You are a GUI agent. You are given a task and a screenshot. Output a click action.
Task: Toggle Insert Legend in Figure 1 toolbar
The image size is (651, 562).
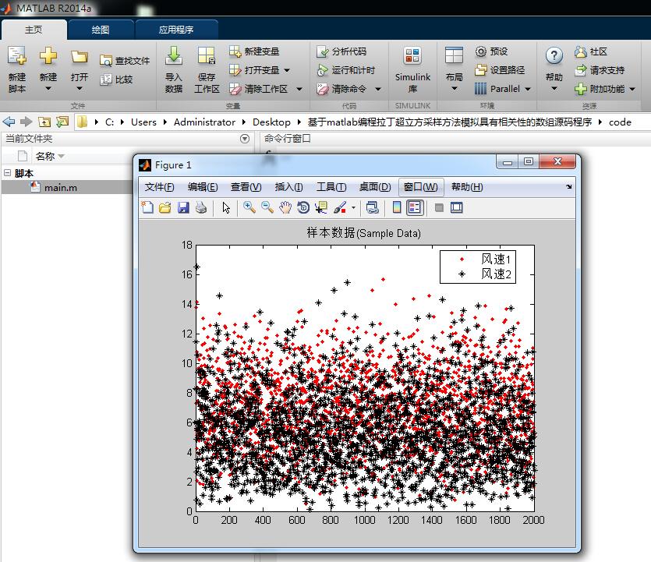tap(415, 207)
